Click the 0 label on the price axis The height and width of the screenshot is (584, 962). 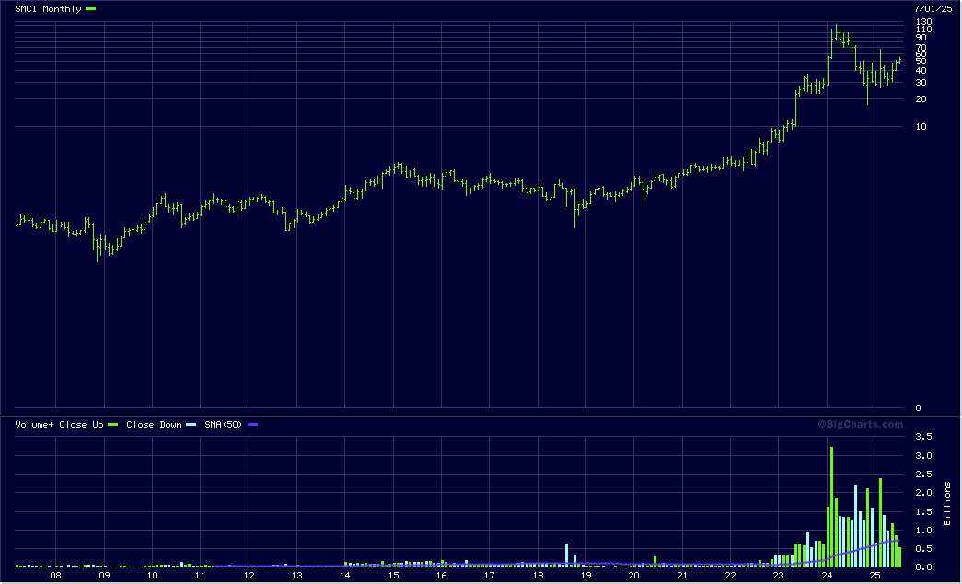[918, 407]
